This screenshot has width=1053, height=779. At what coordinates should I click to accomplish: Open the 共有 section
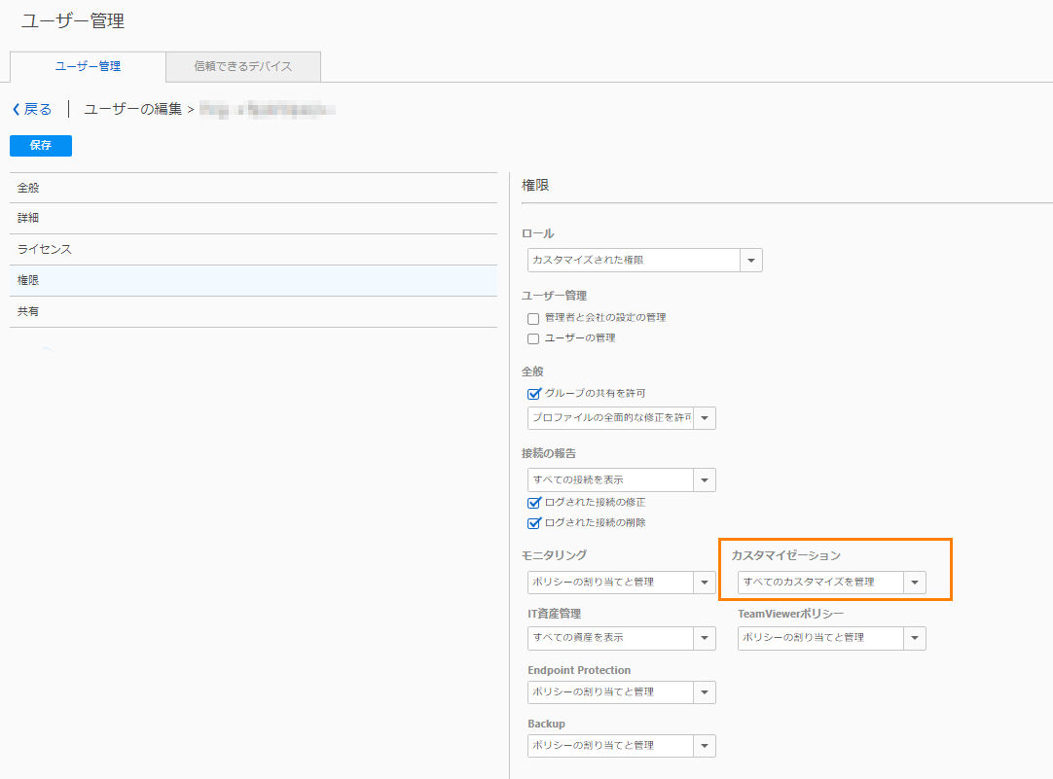[253, 311]
